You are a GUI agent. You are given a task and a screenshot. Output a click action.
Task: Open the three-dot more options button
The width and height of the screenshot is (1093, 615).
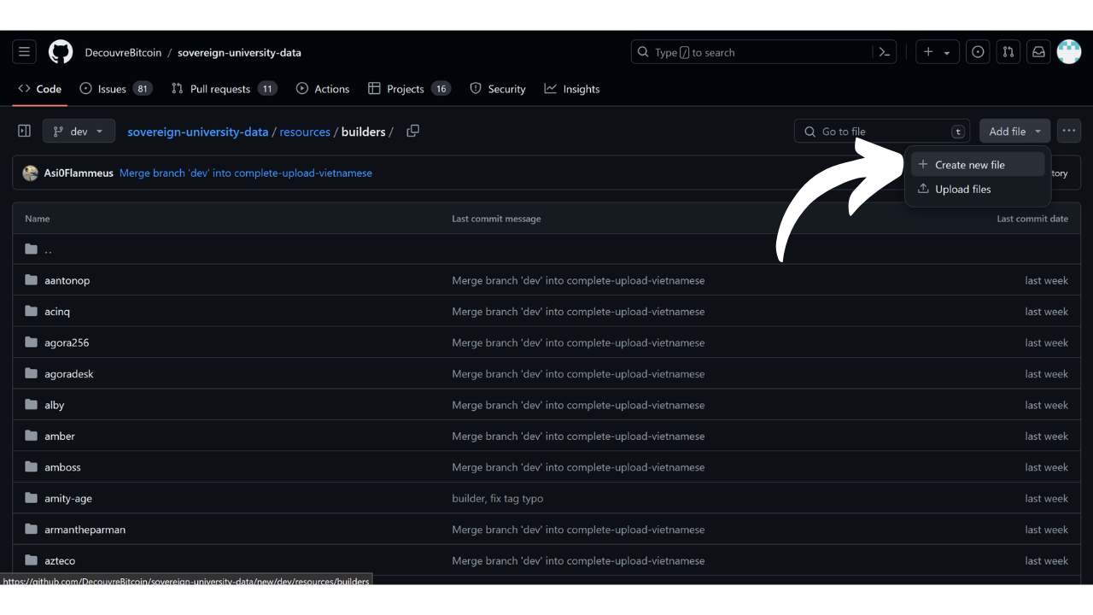(x=1069, y=132)
